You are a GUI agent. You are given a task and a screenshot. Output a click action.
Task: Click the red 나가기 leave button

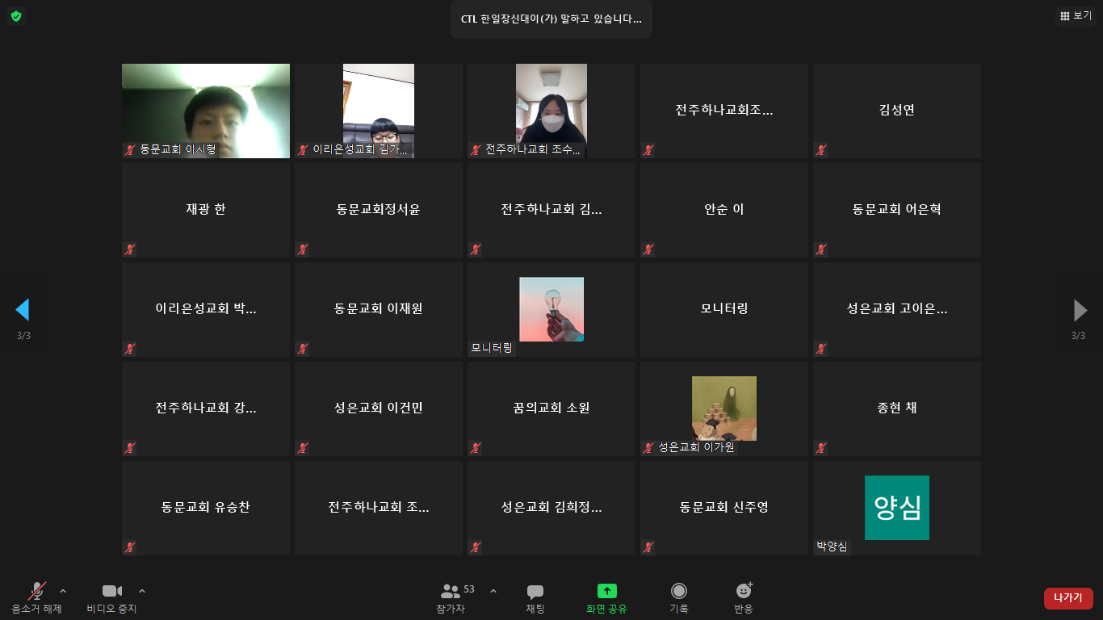click(1068, 598)
